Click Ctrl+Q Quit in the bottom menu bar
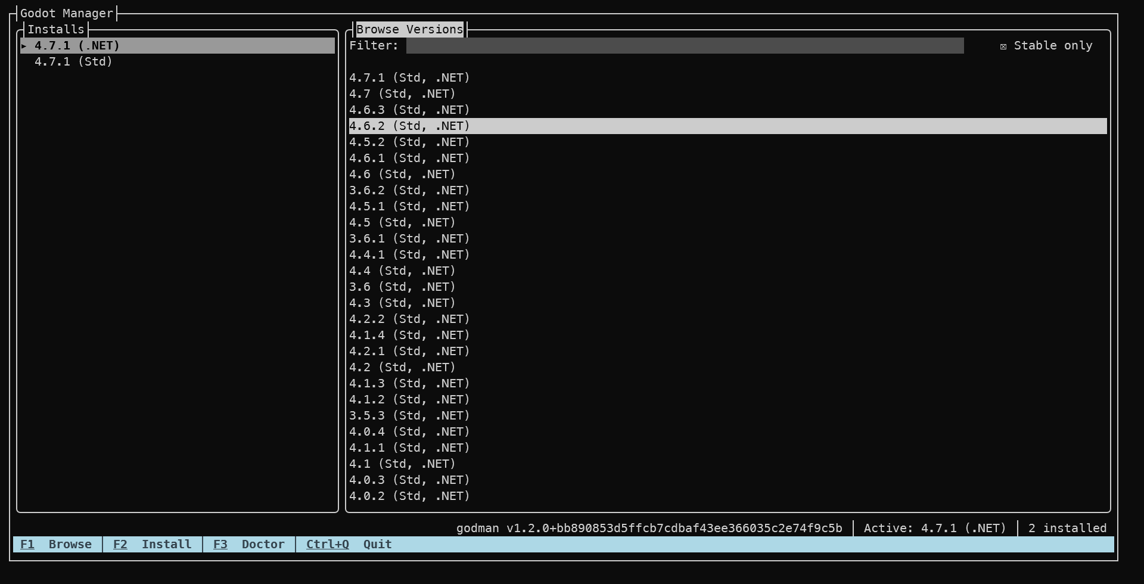This screenshot has width=1144, height=584. coord(349,544)
